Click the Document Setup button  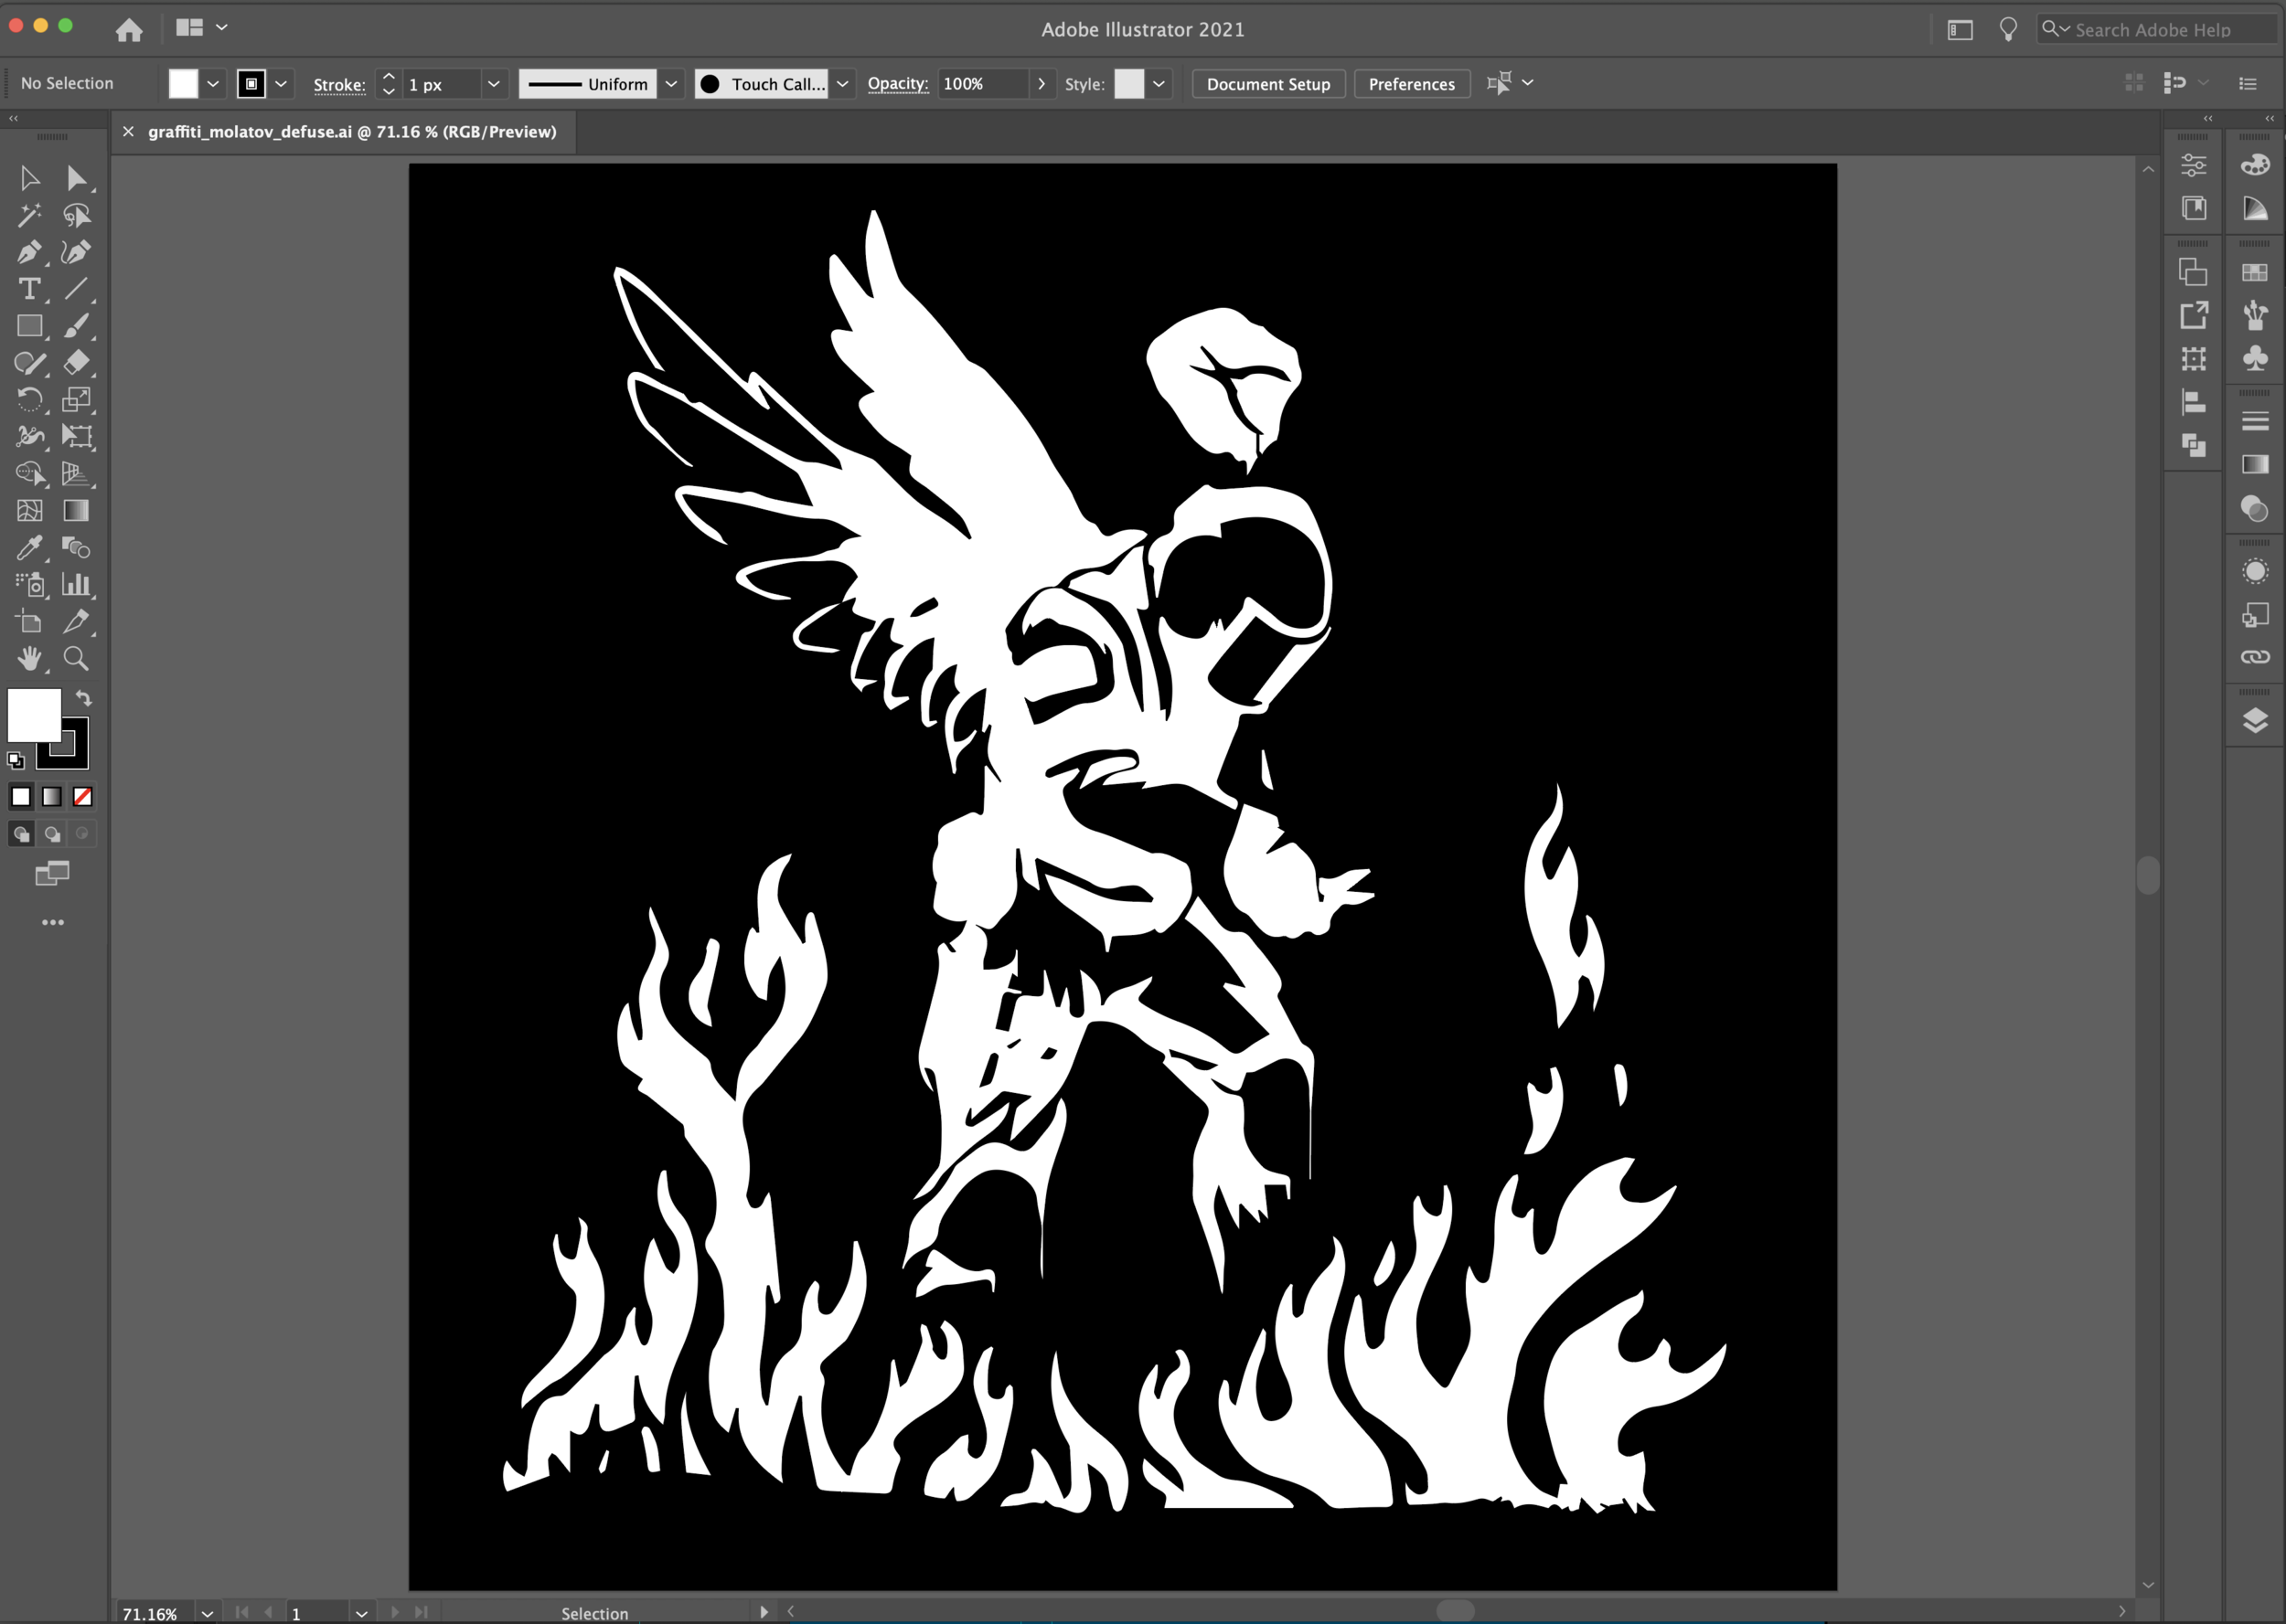tap(1267, 84)
